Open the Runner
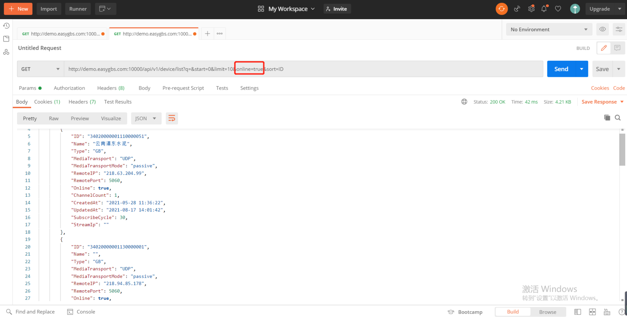627x317 pixels. coord(78,9)
